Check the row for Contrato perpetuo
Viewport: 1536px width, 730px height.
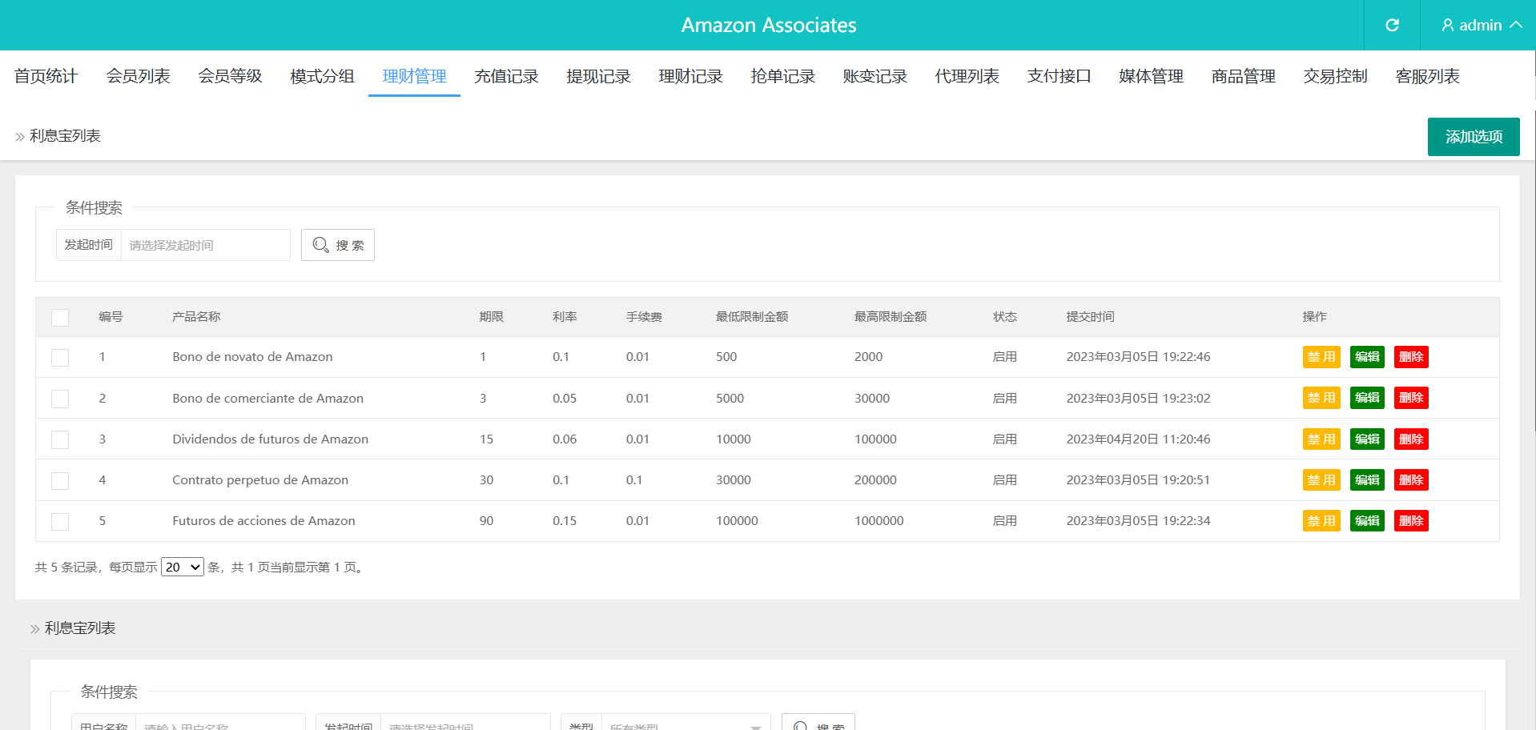[x=60, y=480]
